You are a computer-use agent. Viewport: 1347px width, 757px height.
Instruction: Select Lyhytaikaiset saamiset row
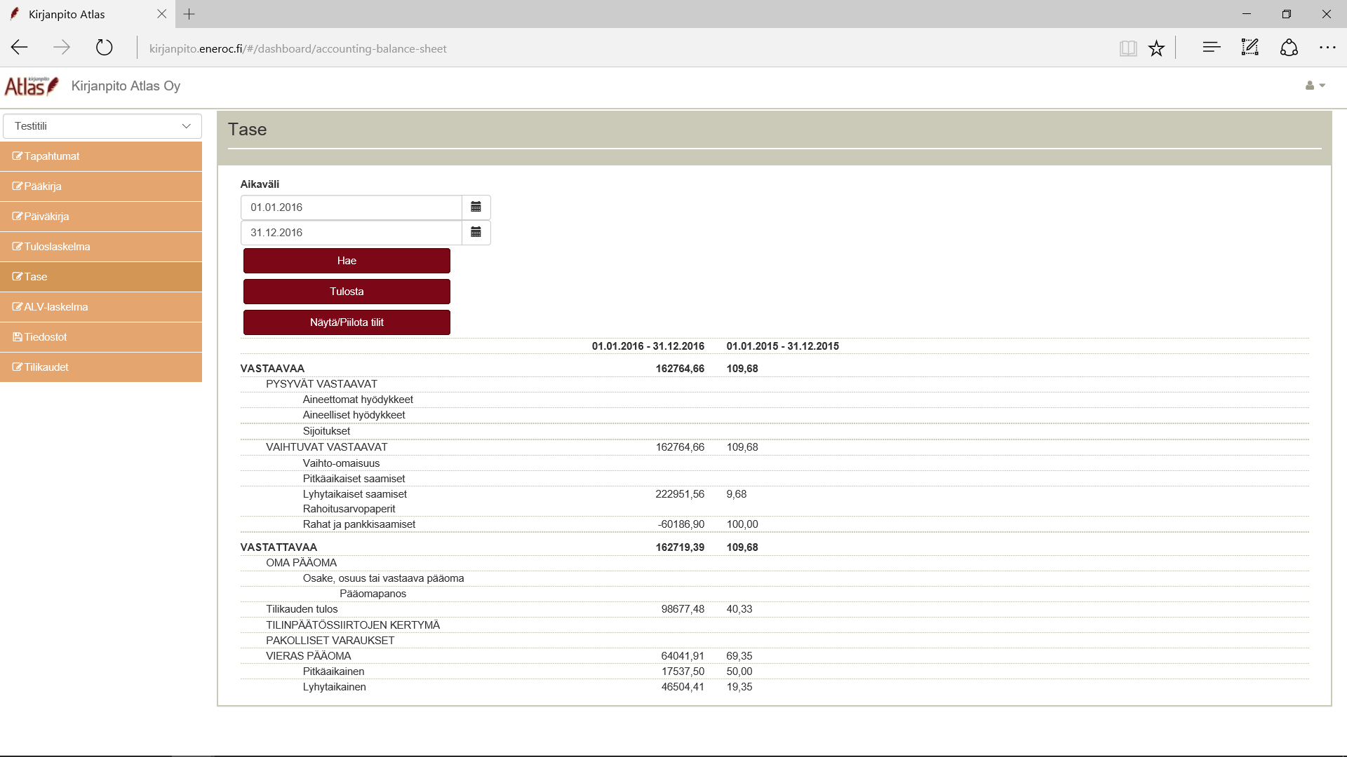click(x=775, y=494)
